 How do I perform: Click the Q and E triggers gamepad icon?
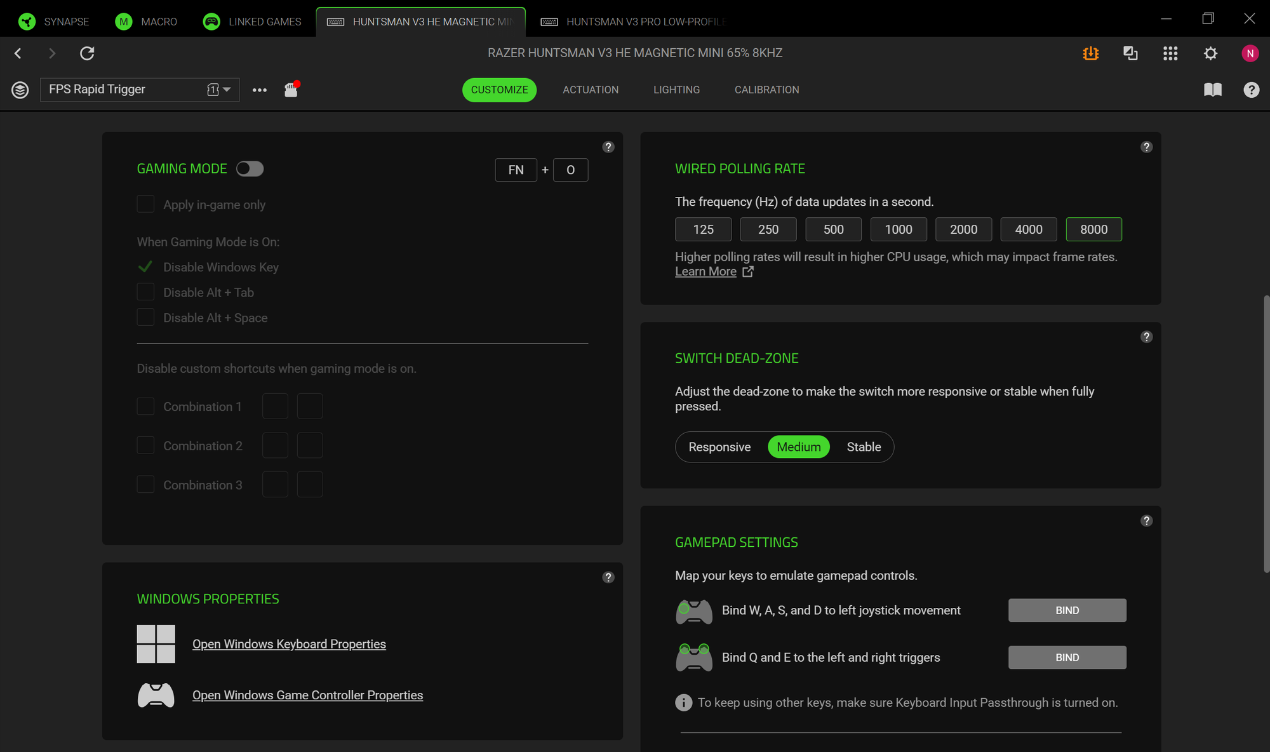coord(694,657)
